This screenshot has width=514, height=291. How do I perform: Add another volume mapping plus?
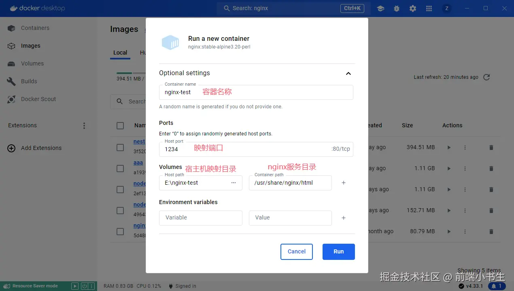344,183
